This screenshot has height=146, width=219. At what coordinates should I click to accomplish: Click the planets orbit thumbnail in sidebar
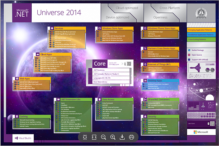[201, 90]
